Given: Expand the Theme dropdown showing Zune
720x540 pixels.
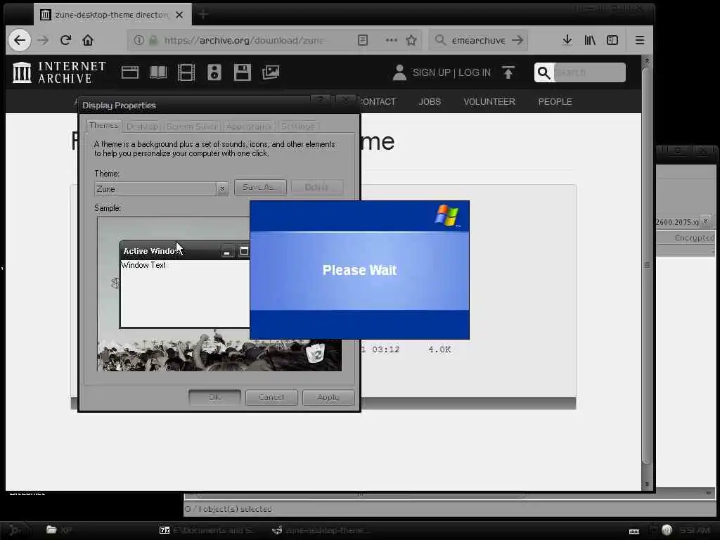Looking at the screenshot, I should 222,188.
